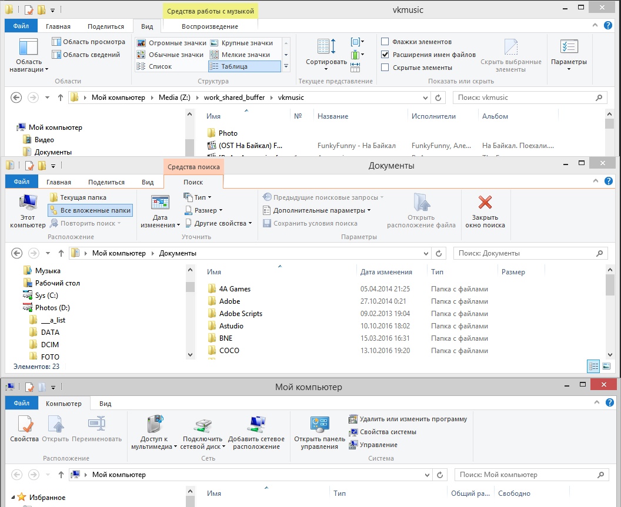
Task: Open the Тип search filter dropdown
Action: [198, 197]
